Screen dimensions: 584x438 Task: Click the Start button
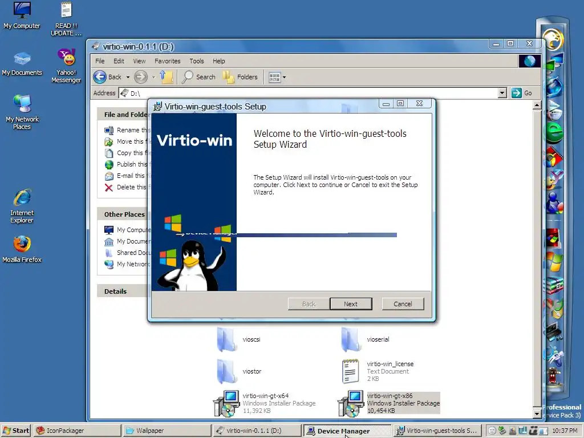tap(16, 431)
